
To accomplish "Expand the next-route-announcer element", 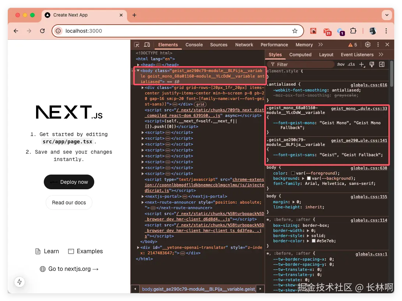I will click(142, 202).
